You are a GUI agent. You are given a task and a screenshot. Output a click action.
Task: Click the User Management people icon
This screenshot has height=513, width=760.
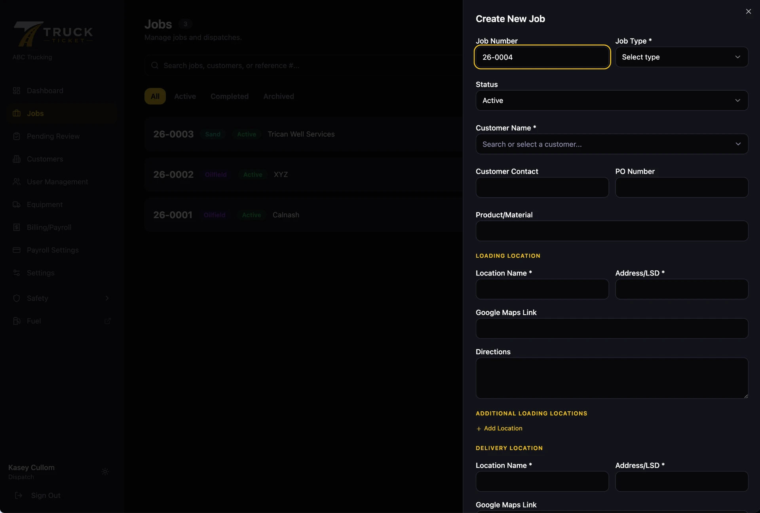tap(17, 182)
